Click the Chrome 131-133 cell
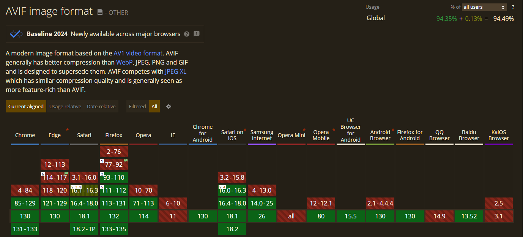 tap(25, 229)
